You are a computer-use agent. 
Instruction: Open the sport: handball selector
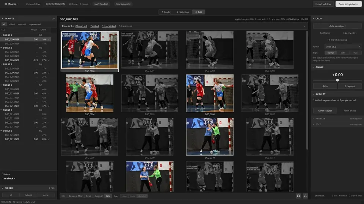pos(101,4)
